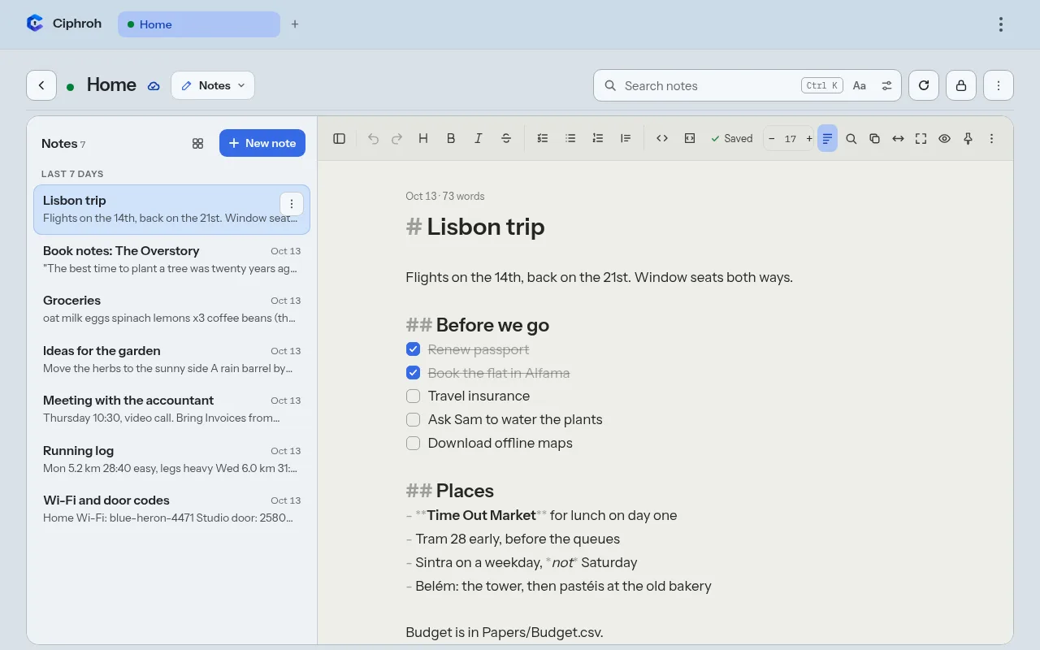Viewport: 1040px width, 650px height.
Task: Open header more options beside lock
Action: click(999, 85)
